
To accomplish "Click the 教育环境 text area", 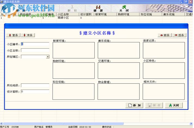I will pyautogui.click(x=74, y=50).
